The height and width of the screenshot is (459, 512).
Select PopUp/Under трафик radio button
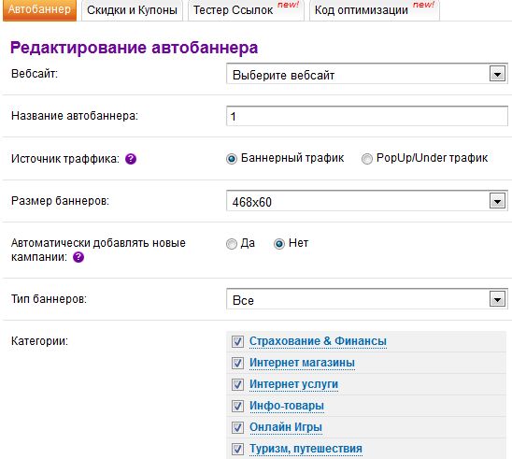coord(366,159)
